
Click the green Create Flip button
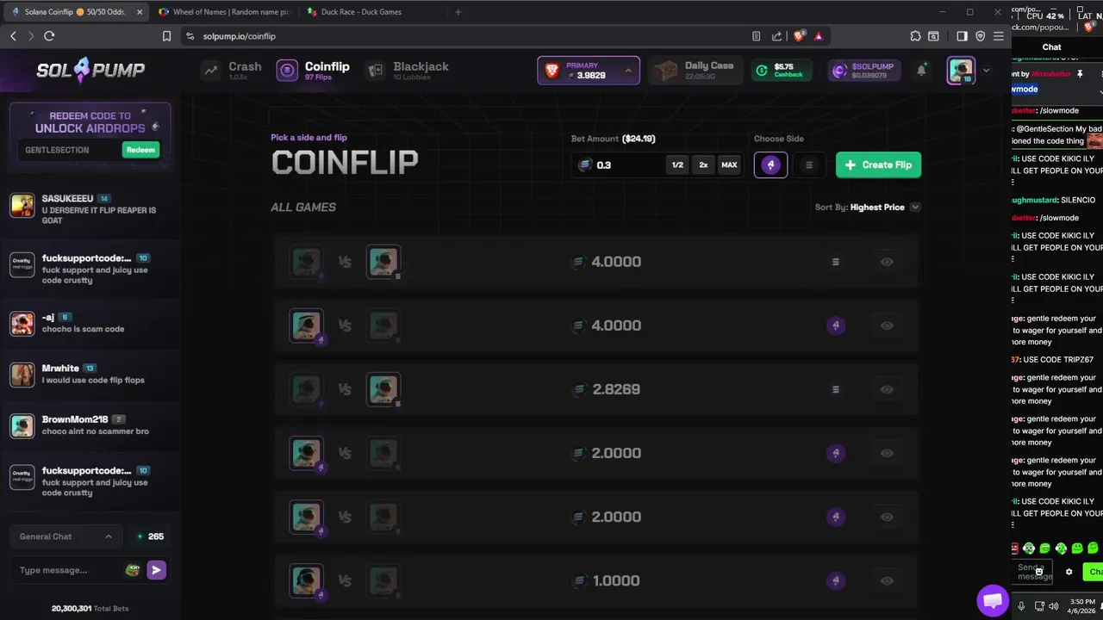tap(878, 165)
